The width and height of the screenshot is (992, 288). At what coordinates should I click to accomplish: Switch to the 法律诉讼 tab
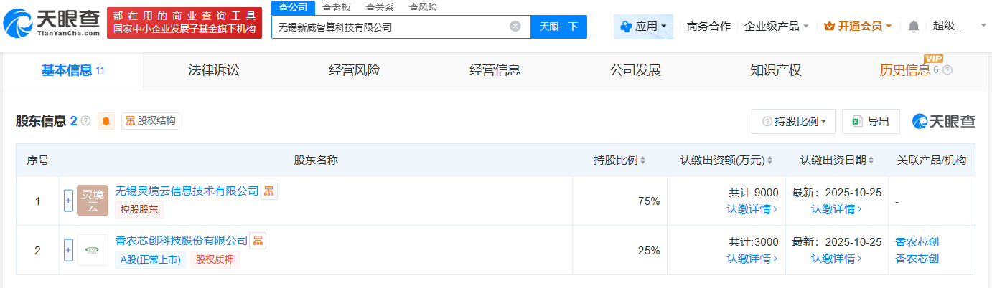[x=213, y=70]
